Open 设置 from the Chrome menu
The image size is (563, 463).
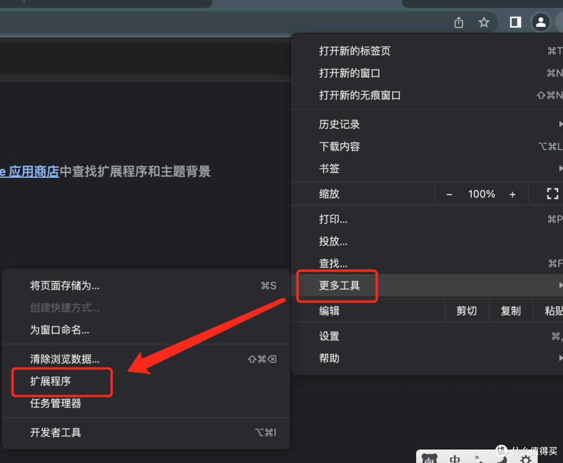(x=329, y=336)
